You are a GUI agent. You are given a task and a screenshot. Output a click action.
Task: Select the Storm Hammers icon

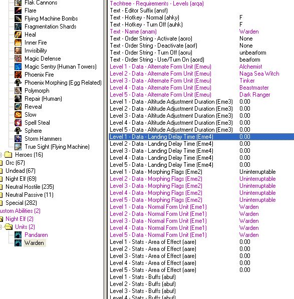tap(18, 139)
